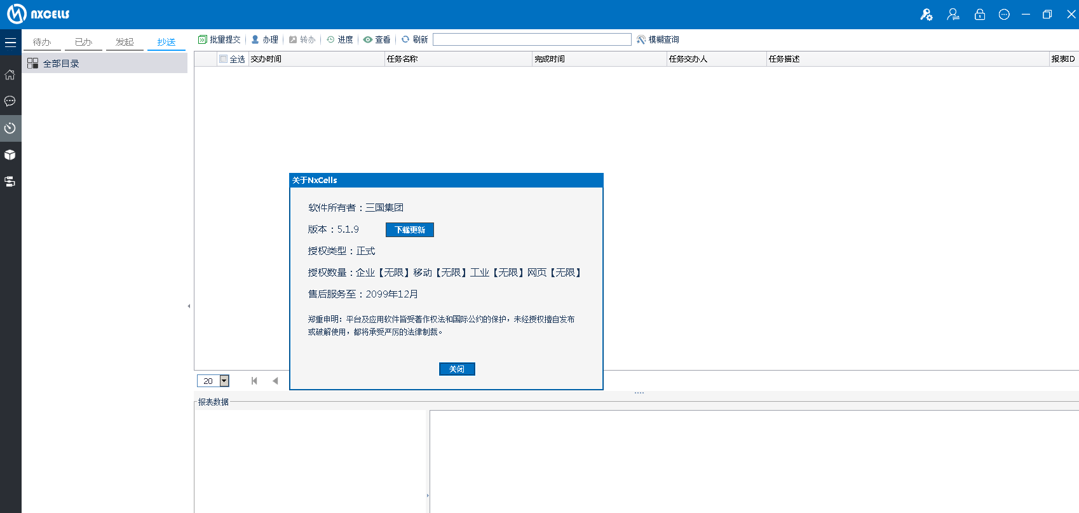Click 关闭 button in About dialog

tap(457, 369)
